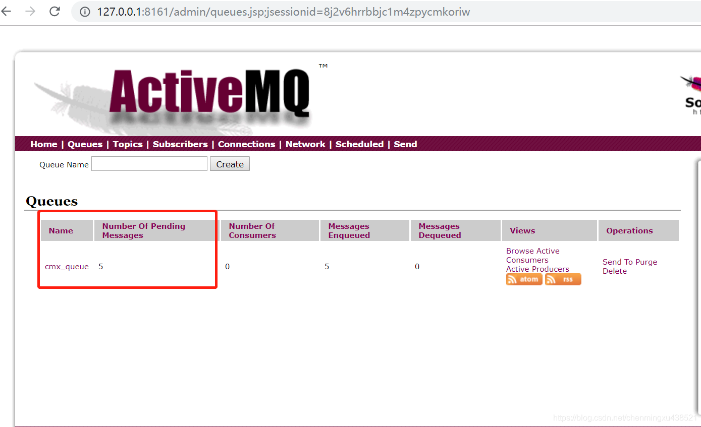The image size is (701, 427).
Task: Click the browser forward arrow
Action: click(30, 11)
